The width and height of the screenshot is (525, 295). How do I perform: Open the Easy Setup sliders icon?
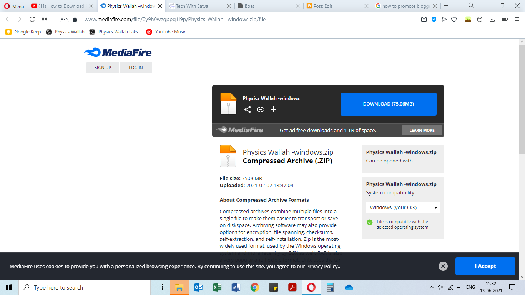[517, 19]
